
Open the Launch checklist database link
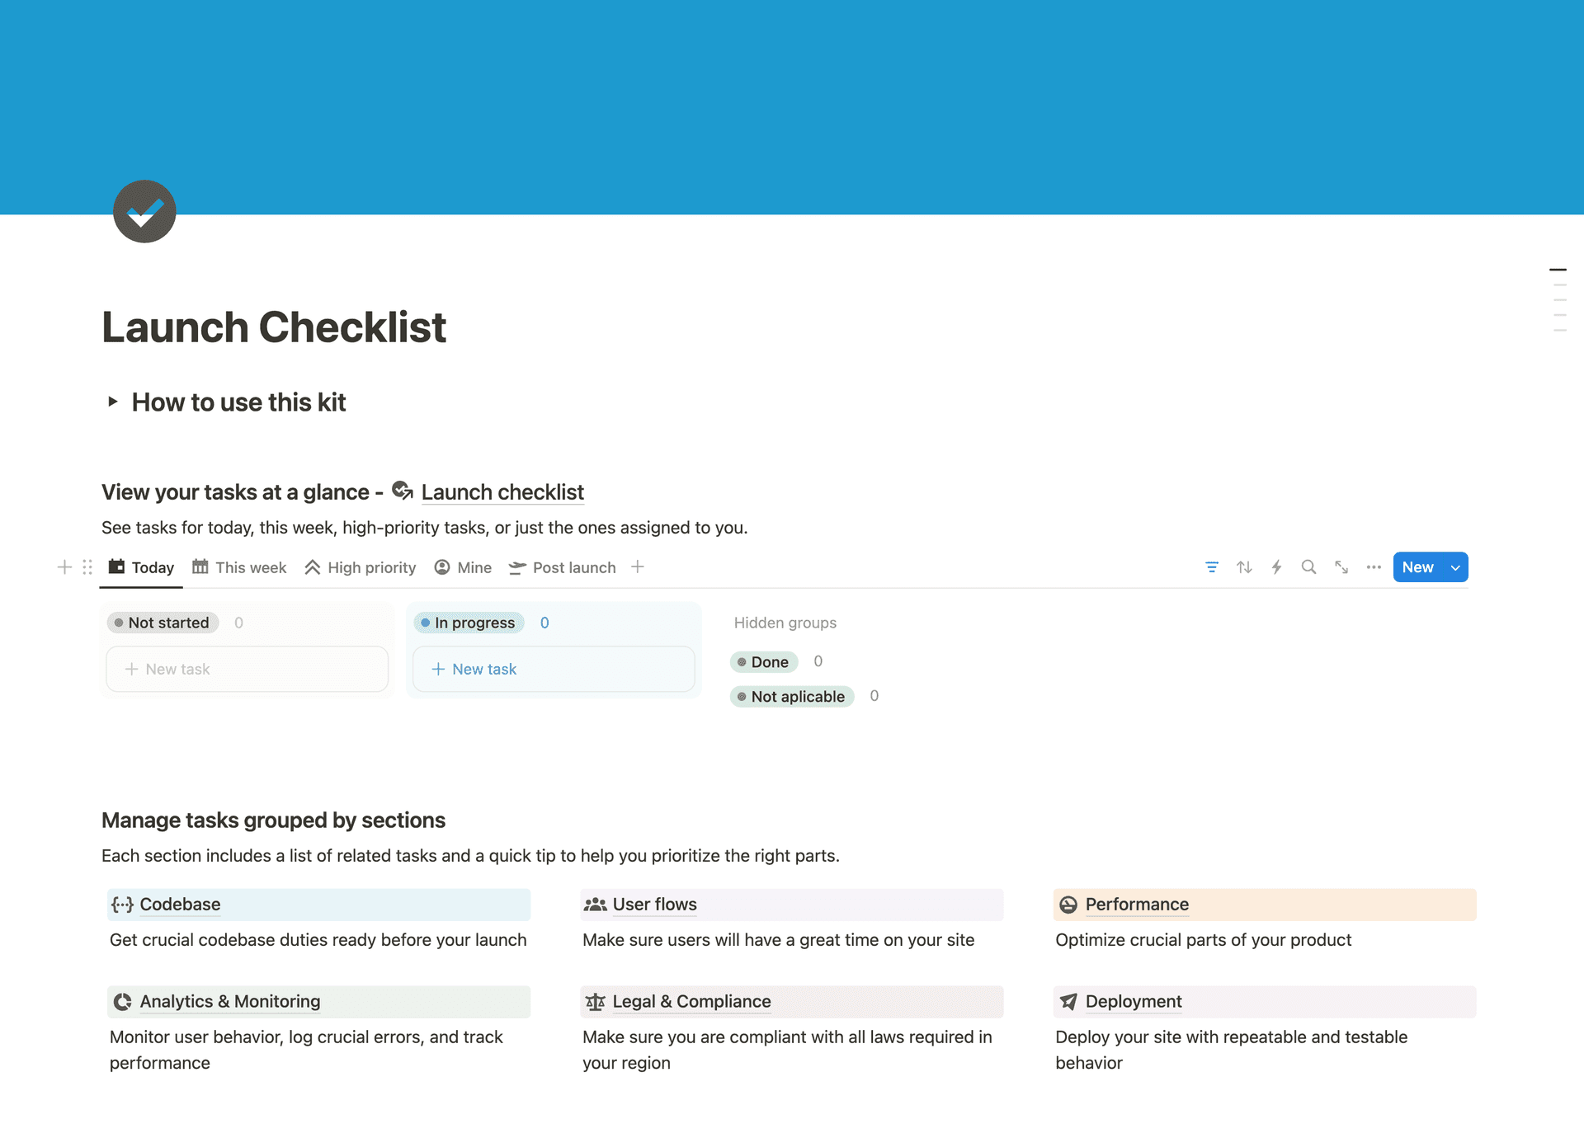(x=502, y=492)
